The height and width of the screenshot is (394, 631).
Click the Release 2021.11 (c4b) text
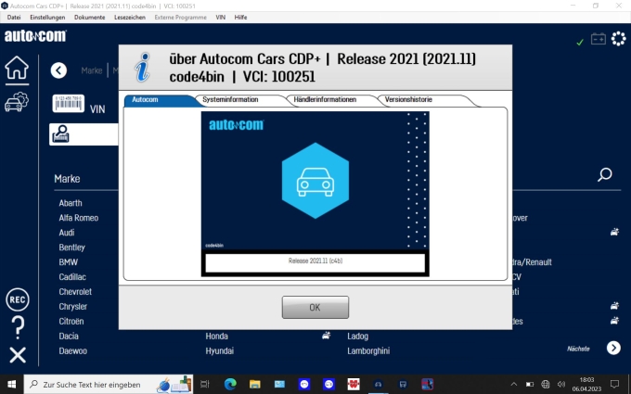pos(315,261)
